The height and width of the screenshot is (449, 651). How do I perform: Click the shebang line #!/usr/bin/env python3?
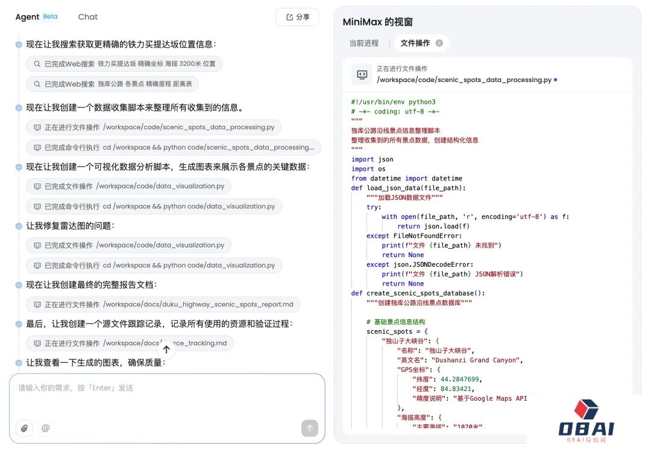click(393, 102)
